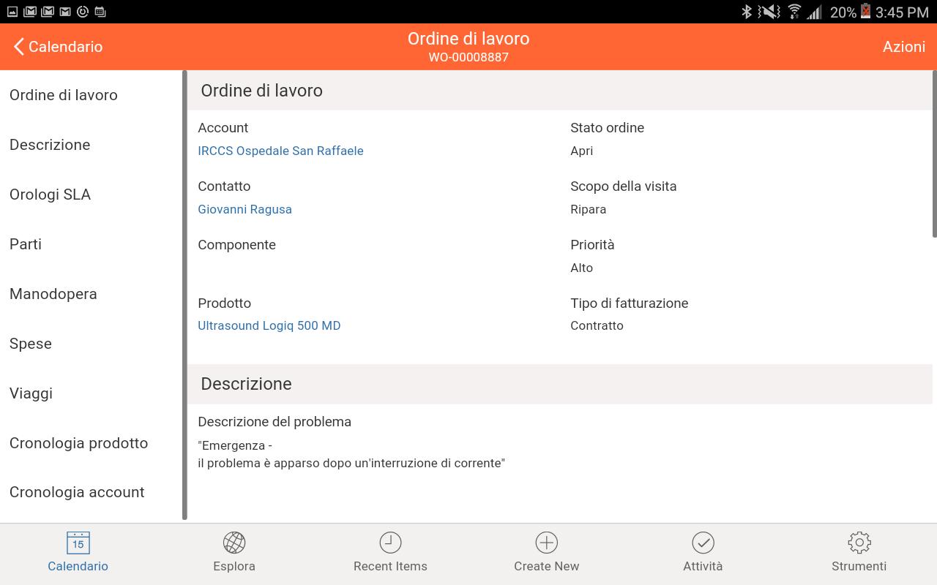The width and height of the screenshot is (937, 585).
Task: Tap the Scopo della visita value Ripara
Action: point(588,209)
